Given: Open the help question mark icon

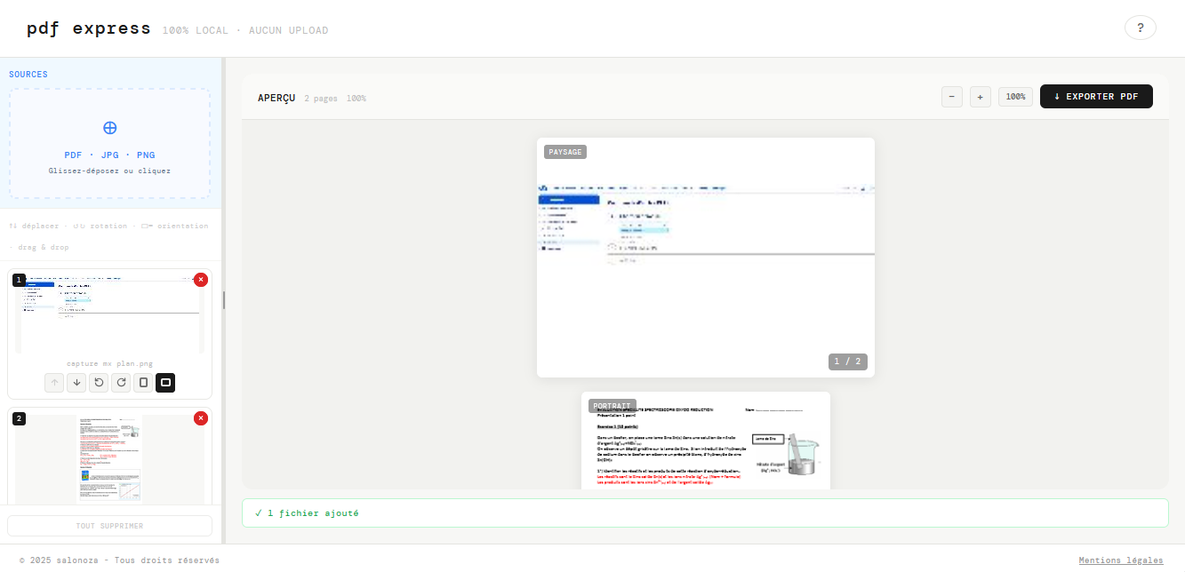Looking at the screenshot, I should pyautogui.click(x=1141, y=28).
